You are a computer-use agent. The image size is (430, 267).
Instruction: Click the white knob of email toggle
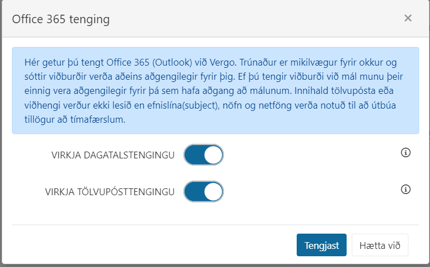(213, 192)
